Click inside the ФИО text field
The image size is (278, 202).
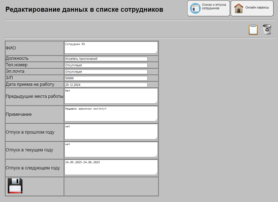[111, 48]
